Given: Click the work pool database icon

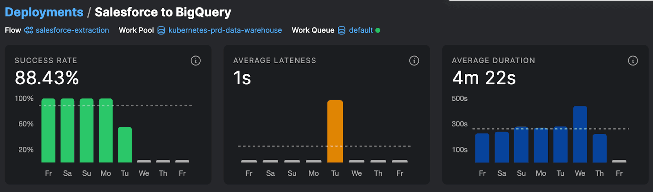Looking at the screenshot, I should [161, 30].
